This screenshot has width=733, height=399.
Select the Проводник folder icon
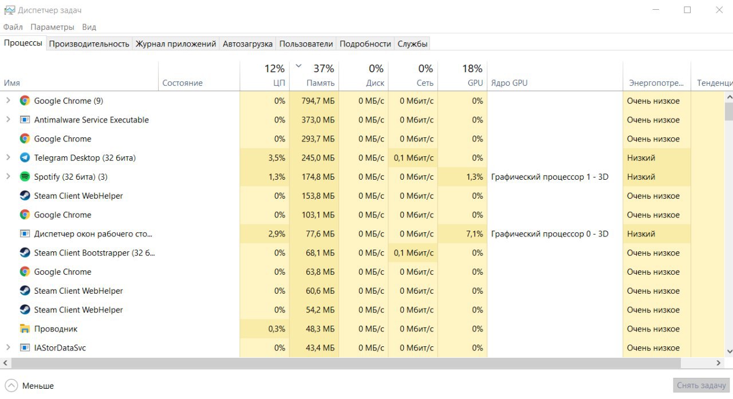click(x=25, y=329)
